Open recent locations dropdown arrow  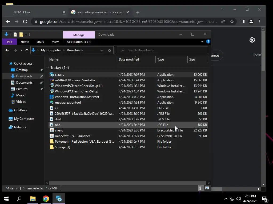[x=21, y=50]
